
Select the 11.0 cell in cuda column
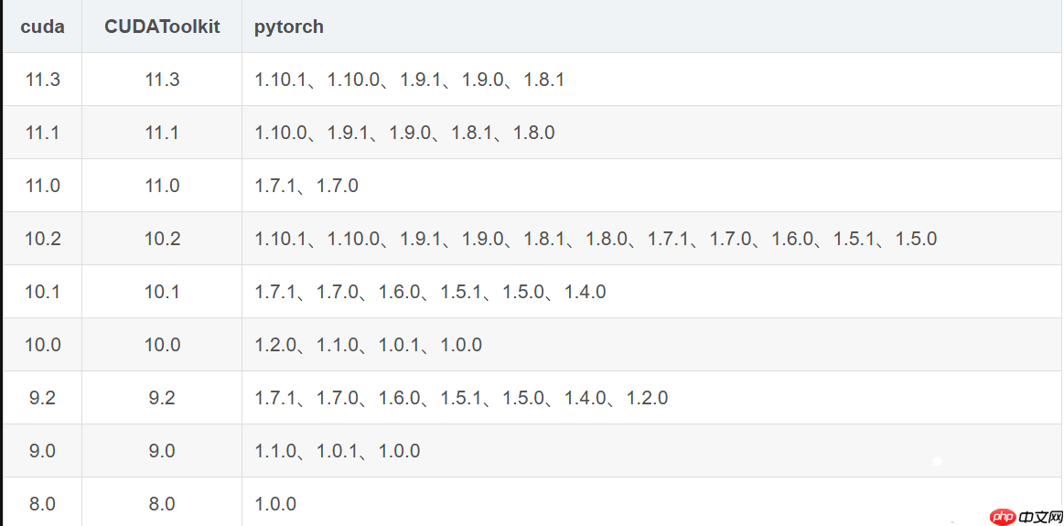coord(42,186)
